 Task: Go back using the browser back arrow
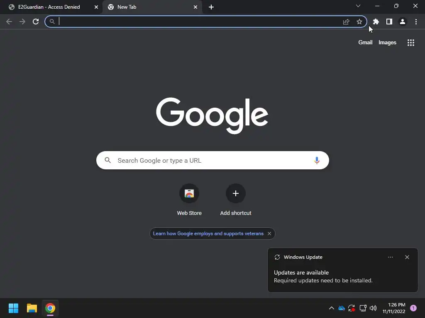(9, 22)
